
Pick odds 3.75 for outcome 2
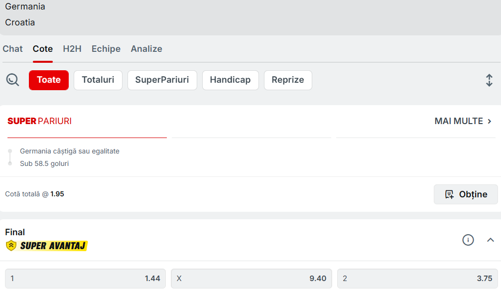coord(417,279)
